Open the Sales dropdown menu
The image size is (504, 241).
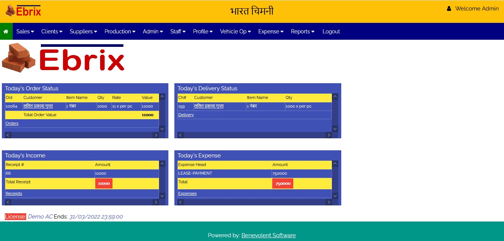25,31
